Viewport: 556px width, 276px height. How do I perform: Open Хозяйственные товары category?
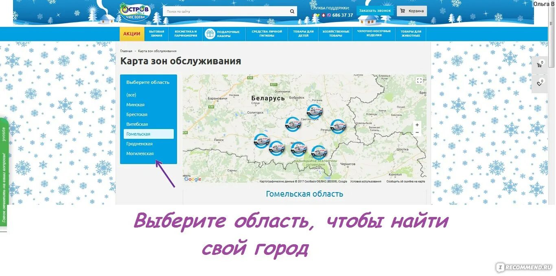tap(335, 34)
